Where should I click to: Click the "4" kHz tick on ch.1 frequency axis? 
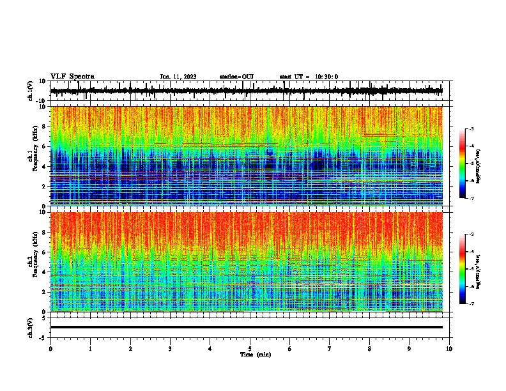pos(45,167)
